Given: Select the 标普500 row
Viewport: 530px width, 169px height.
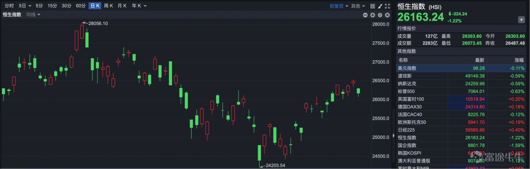Looking at the screenshot, I should click(461, 91).
